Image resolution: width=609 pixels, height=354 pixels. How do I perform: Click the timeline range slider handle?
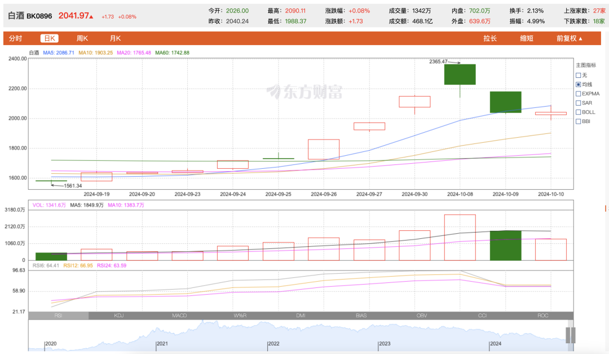click(570, 335)
